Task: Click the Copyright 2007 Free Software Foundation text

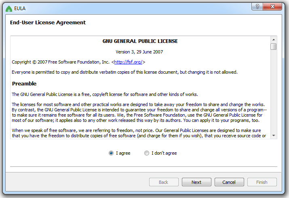Action: 61,62
